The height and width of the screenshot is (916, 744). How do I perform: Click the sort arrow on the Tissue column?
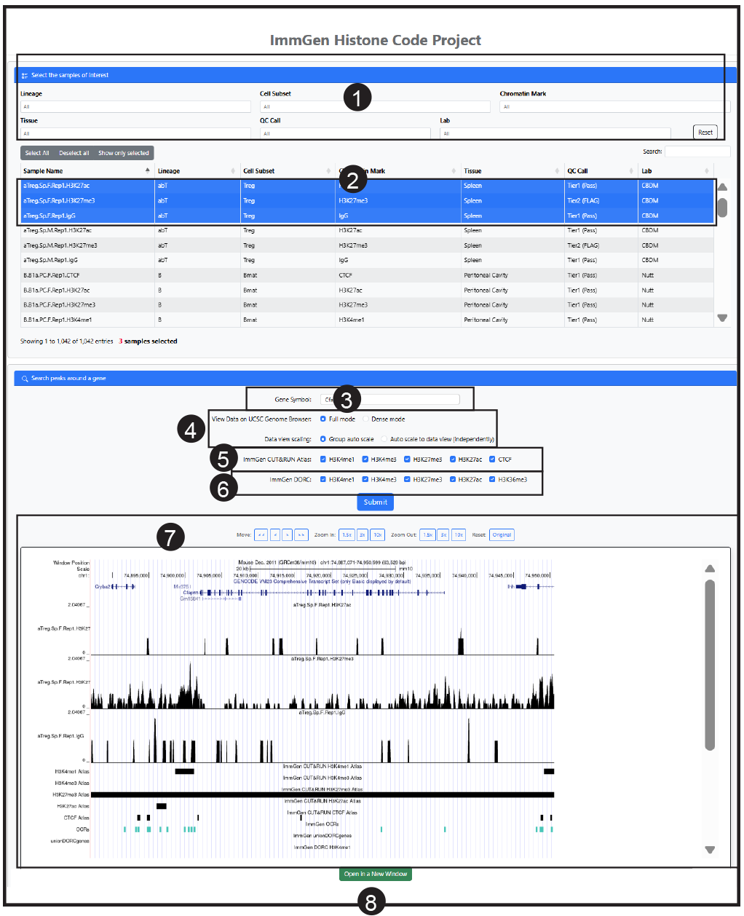pyautogui.click(x=558, y=170)
